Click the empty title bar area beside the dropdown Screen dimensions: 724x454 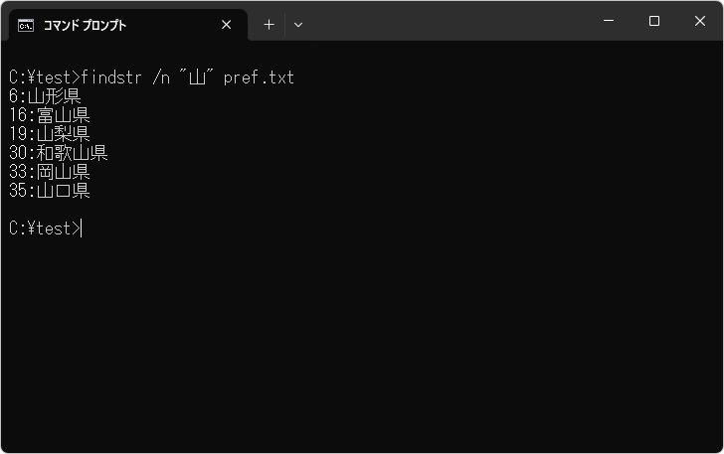tap(448, 22)
